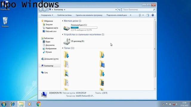
Task: Select Компьютер in navigation pane
Action: (x=50, y=66)
